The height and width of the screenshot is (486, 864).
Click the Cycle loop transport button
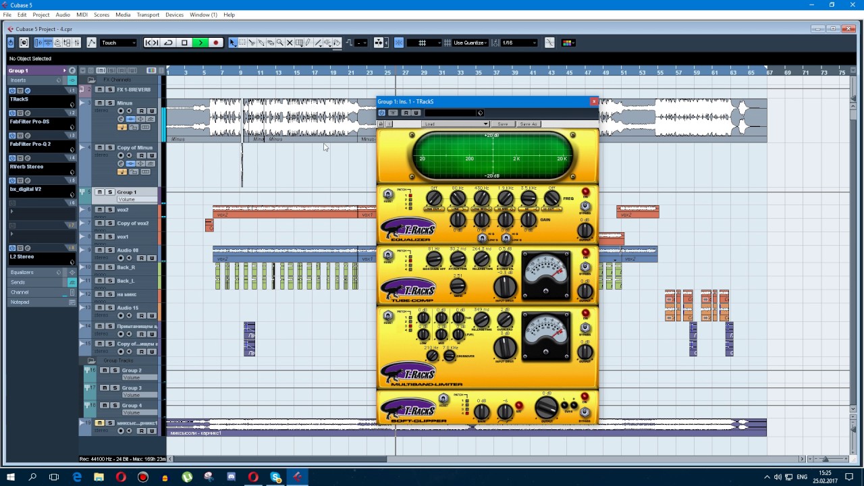tap(168, 43)
